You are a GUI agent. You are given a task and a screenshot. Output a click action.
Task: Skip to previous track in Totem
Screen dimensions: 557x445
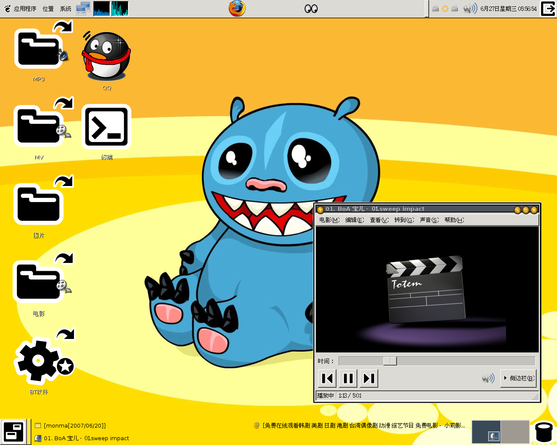[x=327, y=378]
